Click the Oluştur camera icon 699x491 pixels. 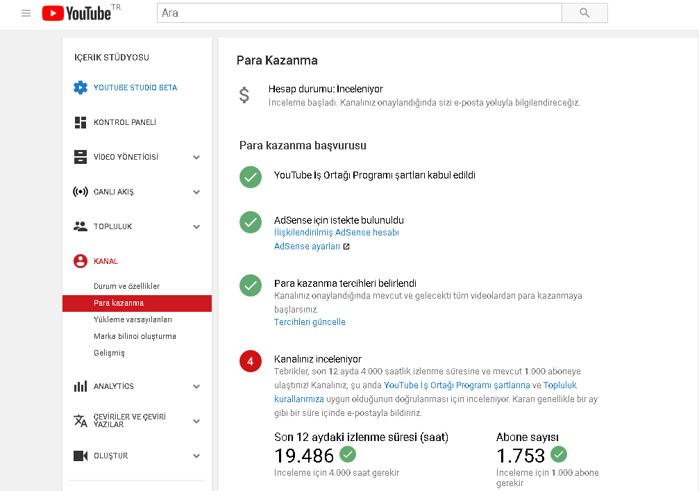click(81, 456)
